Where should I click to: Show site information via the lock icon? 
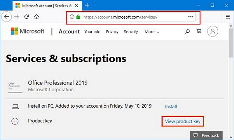point(78,17)
